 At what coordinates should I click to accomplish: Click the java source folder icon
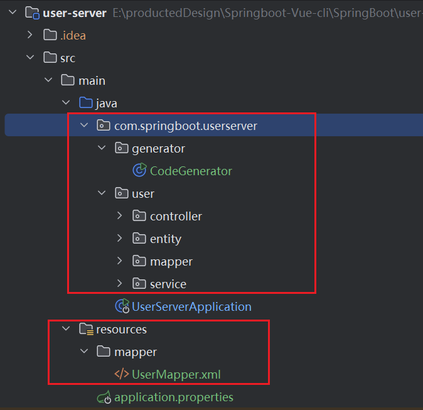[86, 103]
